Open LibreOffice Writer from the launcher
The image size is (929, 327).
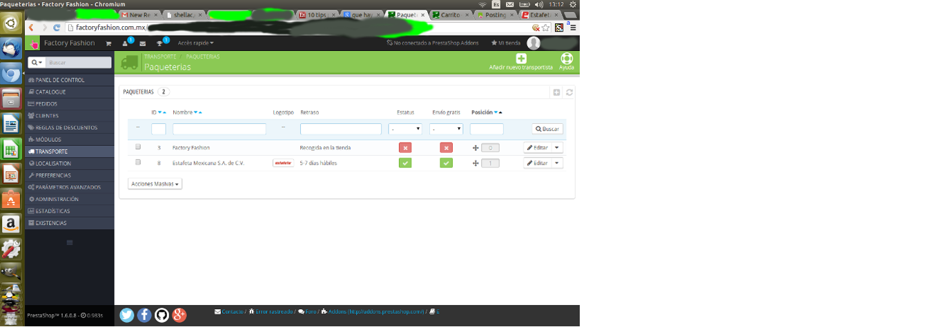tap(12, 124)
